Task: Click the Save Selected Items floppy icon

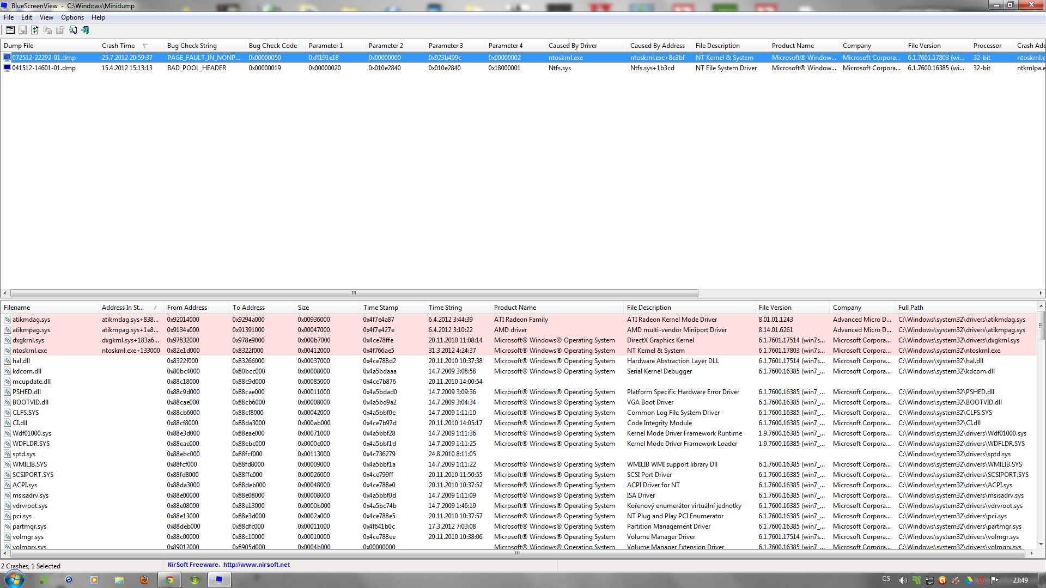Action: tap(23, 30)
